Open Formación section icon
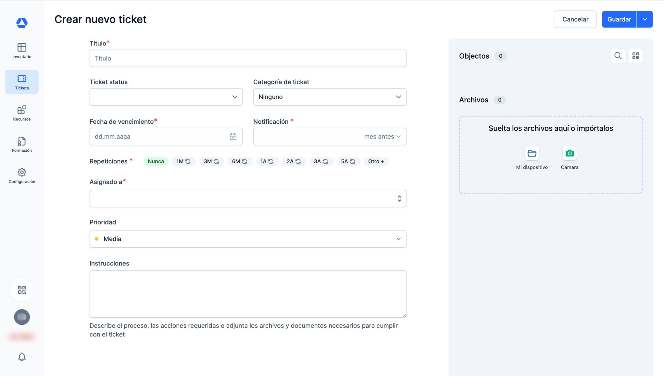The width and height of the screenshot is (665, 376). [22, 144]
